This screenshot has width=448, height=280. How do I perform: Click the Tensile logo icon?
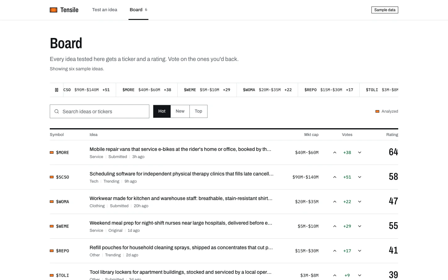pyautogui.click(x=54, y=10)
